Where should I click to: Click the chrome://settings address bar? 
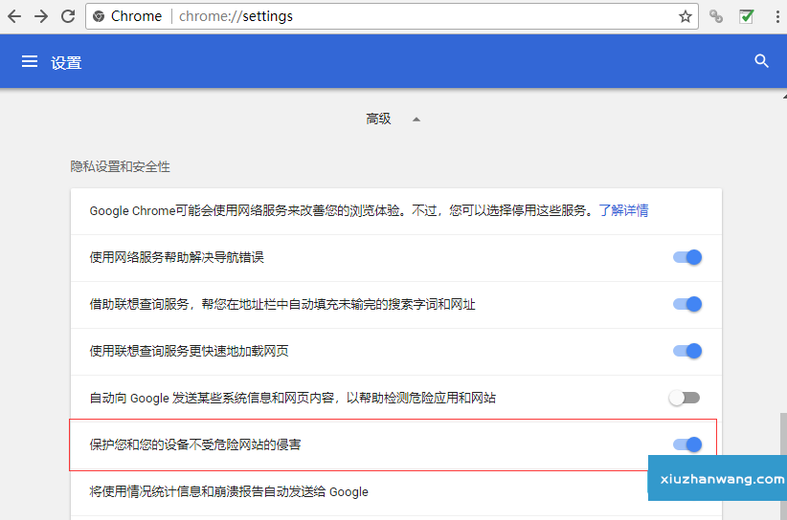point(383,16)
